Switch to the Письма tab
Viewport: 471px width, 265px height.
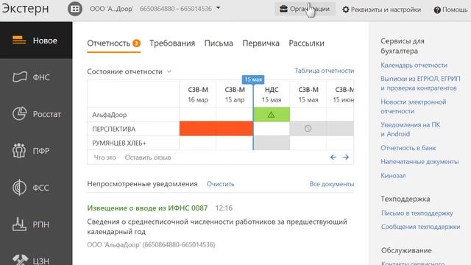pyautogui.click(x=219, y=43)
